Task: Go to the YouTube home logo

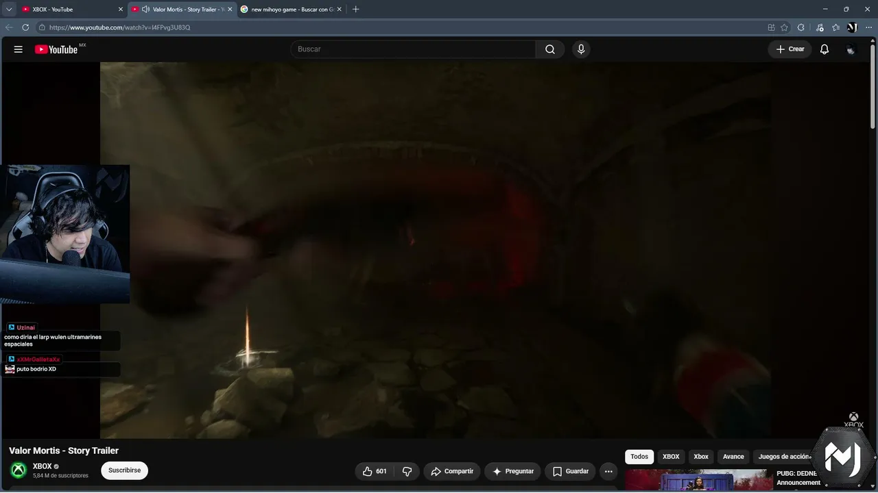Action: 56,49
